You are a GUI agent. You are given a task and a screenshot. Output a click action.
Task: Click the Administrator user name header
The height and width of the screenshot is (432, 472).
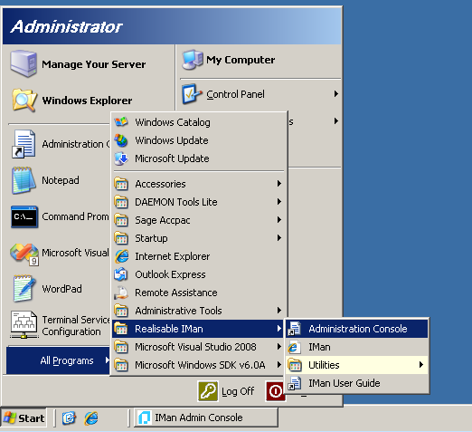click(x=66, y=26)
